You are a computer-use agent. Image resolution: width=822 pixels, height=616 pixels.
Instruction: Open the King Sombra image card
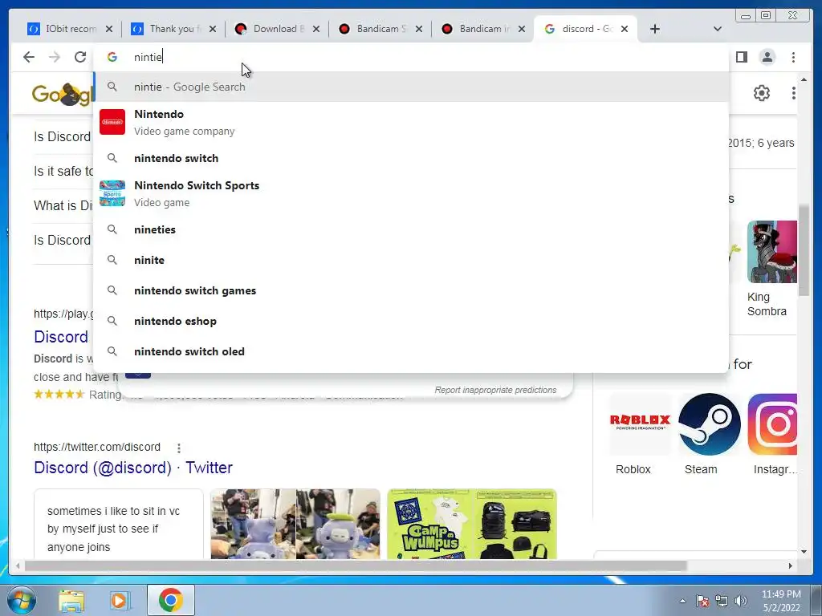click(771, 269)
